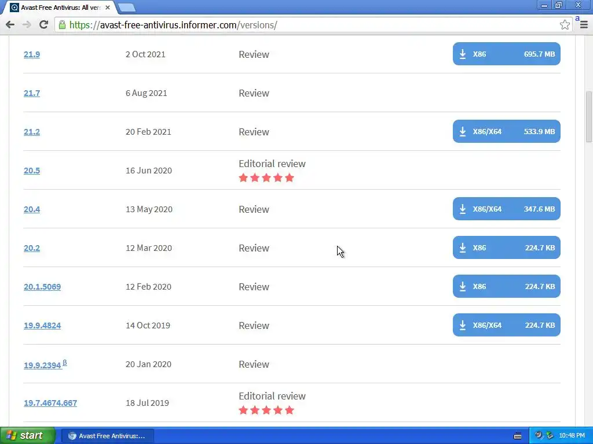Click Review for version 20.1.5069
Screen dimensions: 593x444
[254, 287]
